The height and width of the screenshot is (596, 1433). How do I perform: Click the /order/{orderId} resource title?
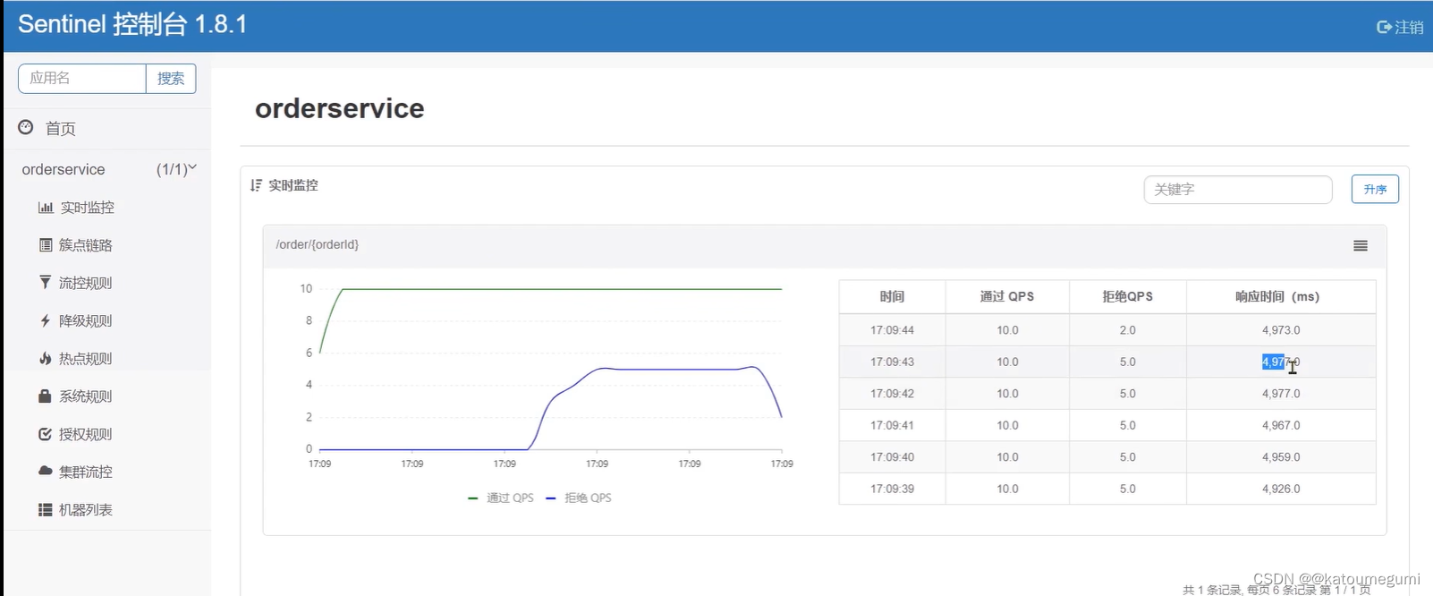(318, 244)
